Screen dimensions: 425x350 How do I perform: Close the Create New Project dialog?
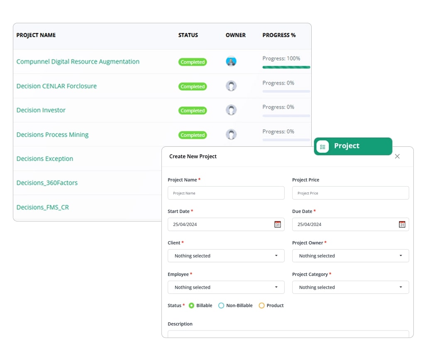pos(397,156)
